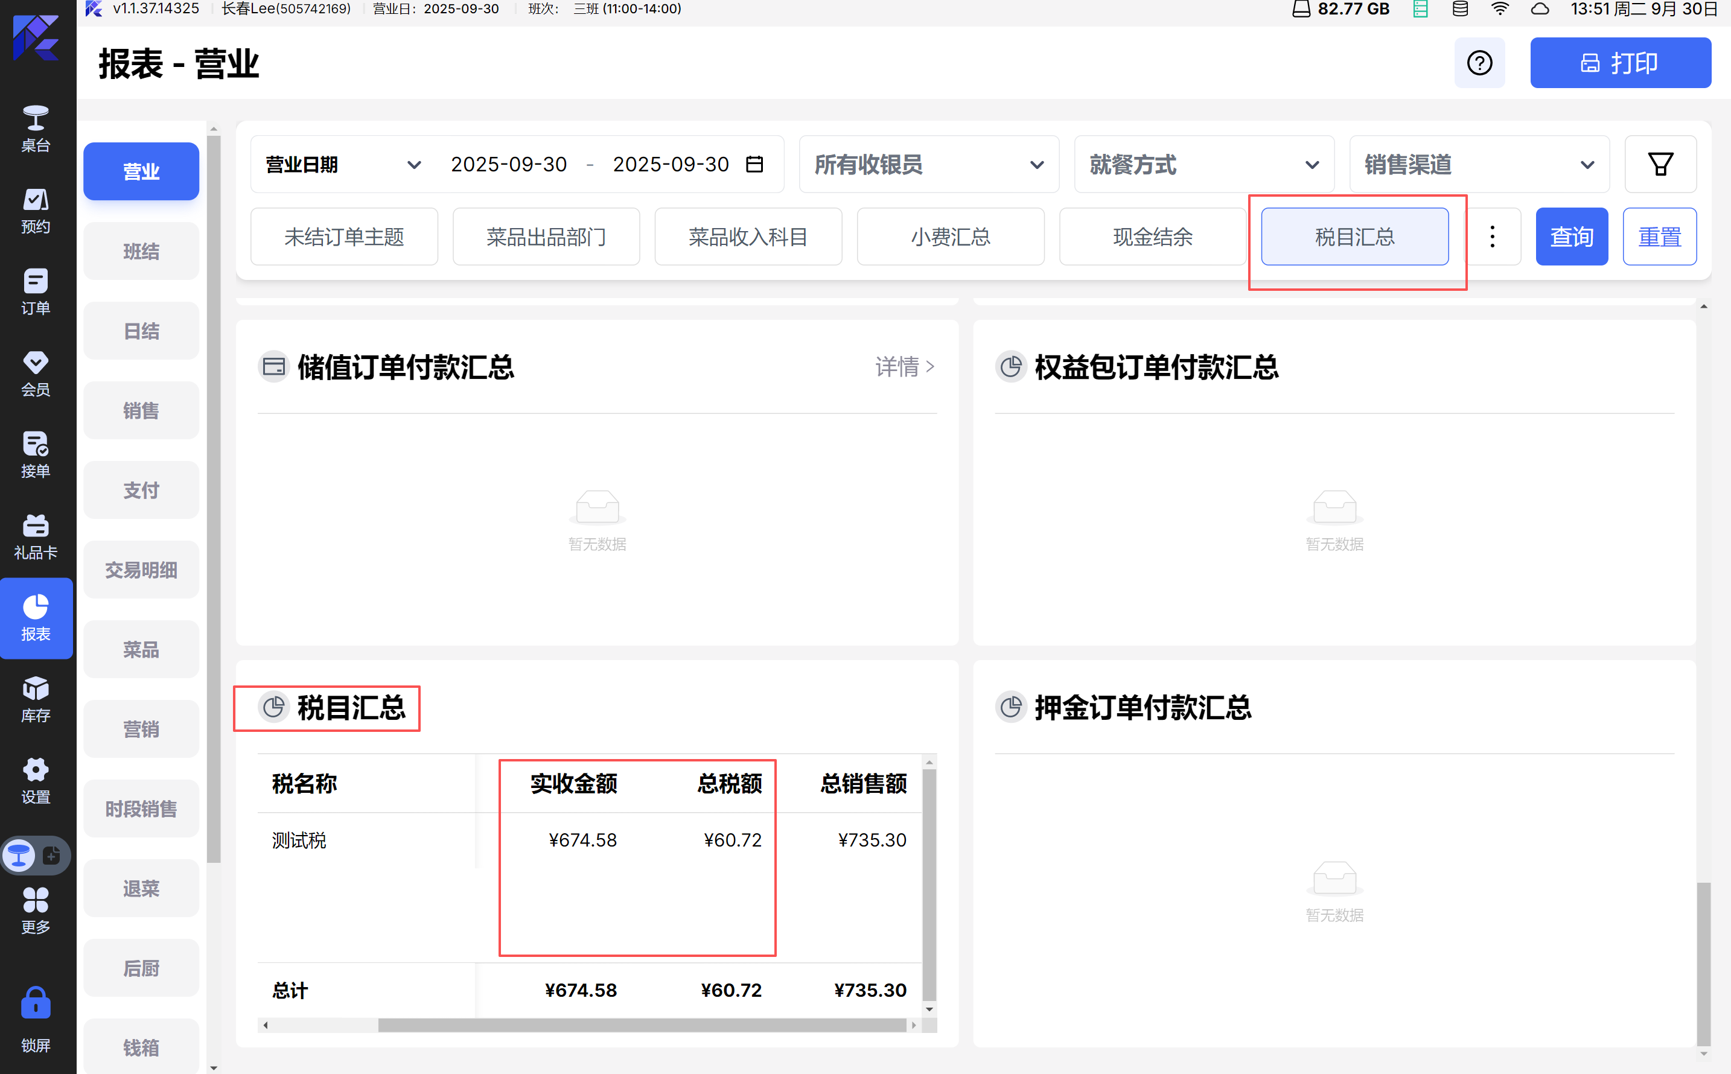1731x1074 pixels.
Task: Expand the 销售渠道 dropdown
Action: click(1478, 164)
